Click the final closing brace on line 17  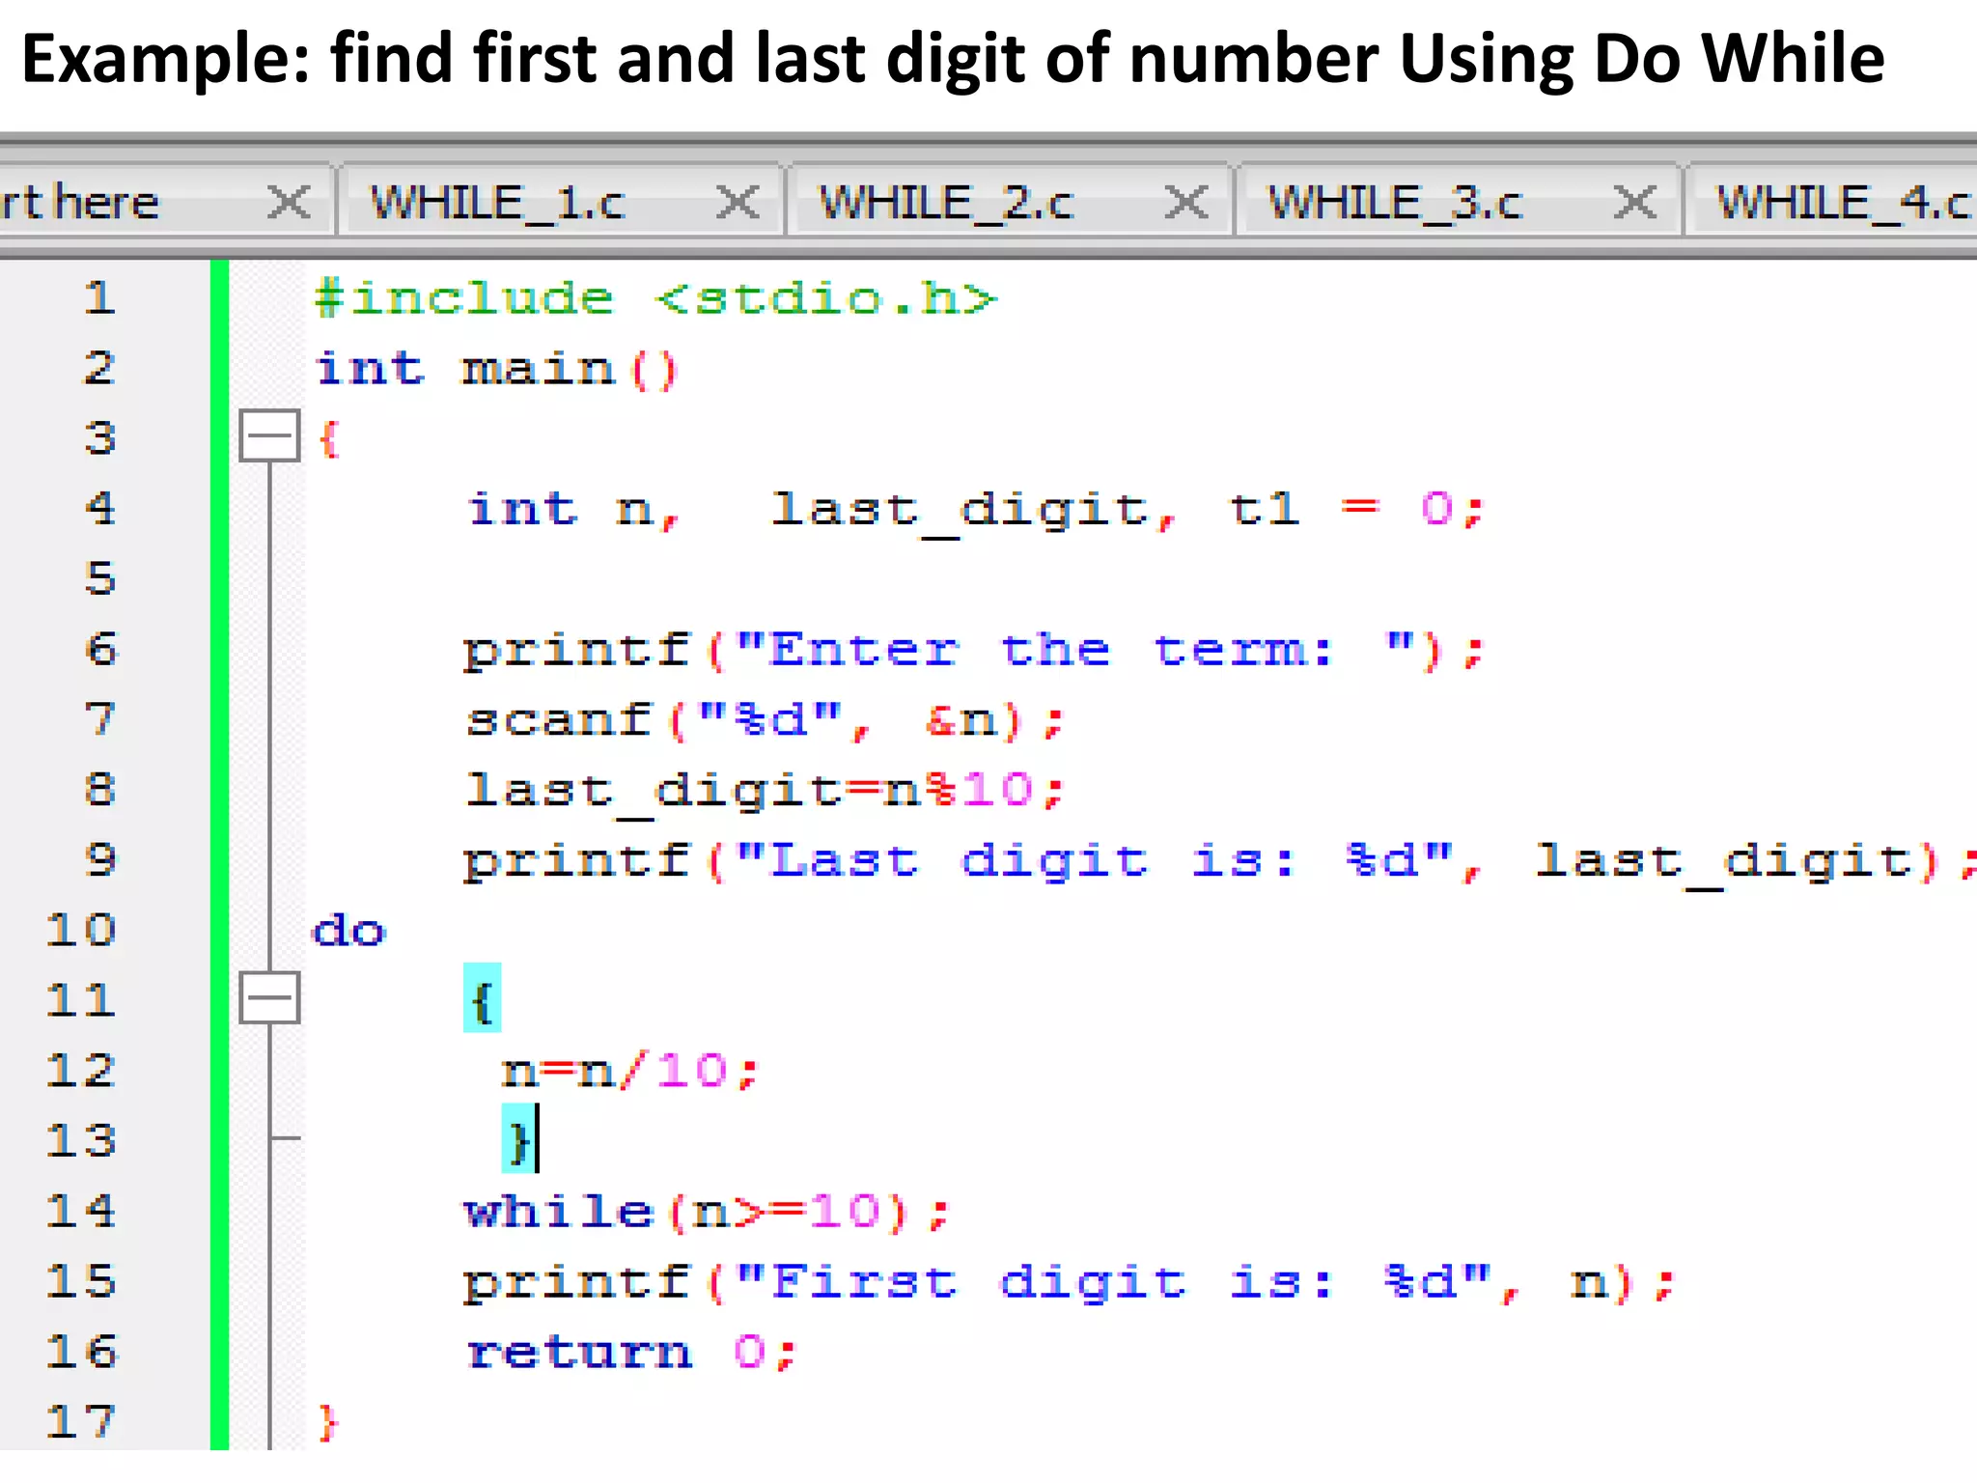click(x=328, y=1423)
